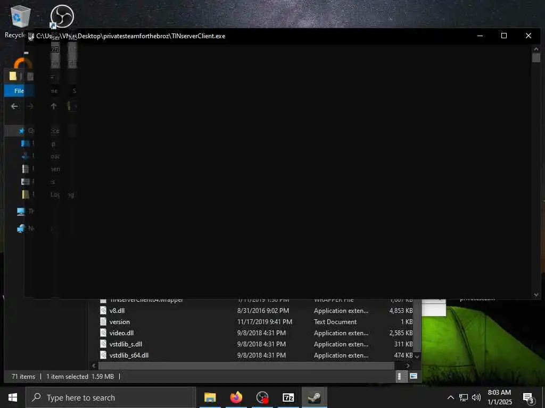
Task: Show hidden system tray icons
Action: 450,397
